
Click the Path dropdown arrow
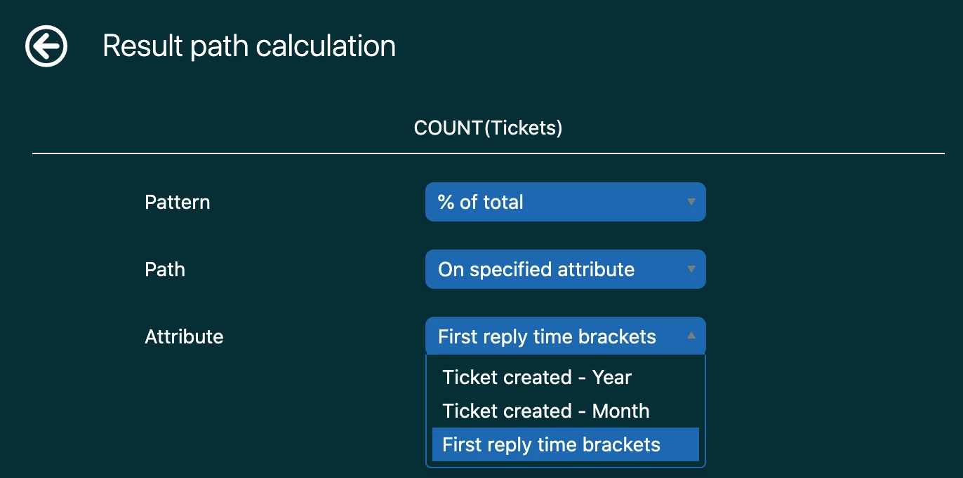(691, 269)
